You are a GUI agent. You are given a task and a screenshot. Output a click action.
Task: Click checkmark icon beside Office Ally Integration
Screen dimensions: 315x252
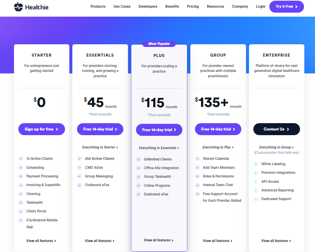tap(138, 168)
